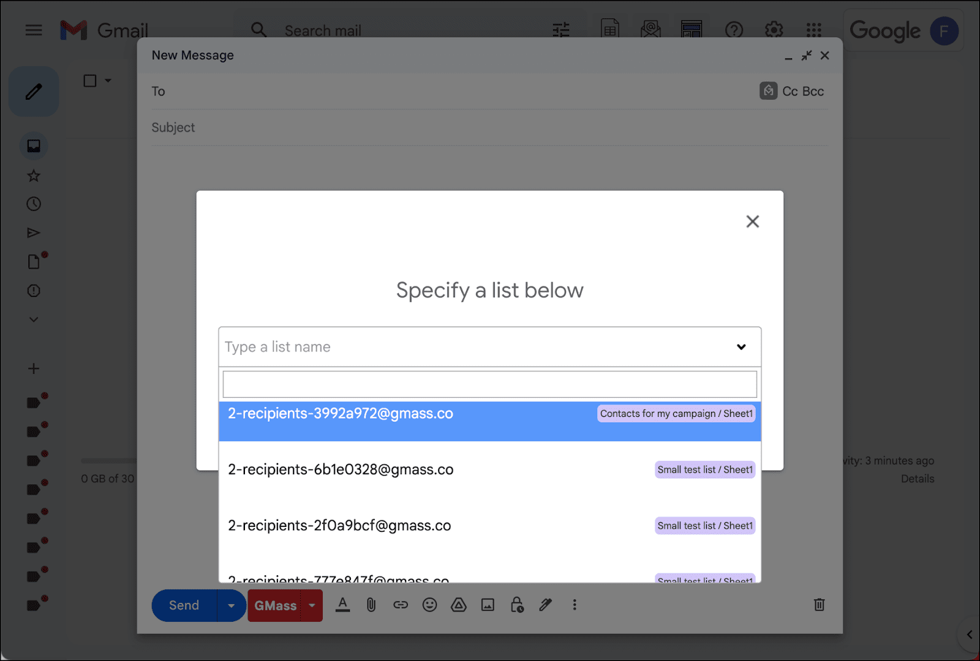This screenshot has height=661, width=980.
Task: Open Starred mail in the sidebar
Action: (34, 176)
